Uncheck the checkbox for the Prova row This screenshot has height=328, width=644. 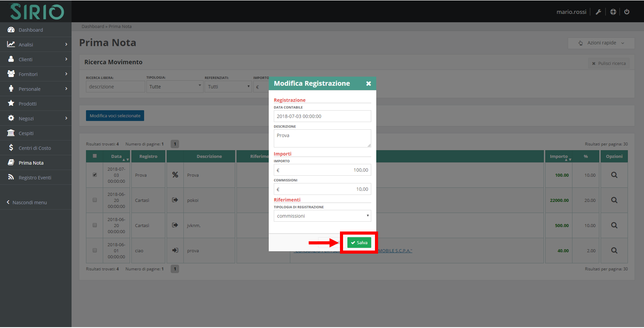point(94,175)
